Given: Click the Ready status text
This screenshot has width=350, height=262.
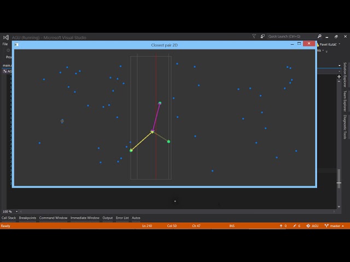Looking at the screenshot, I should [5, 226].
